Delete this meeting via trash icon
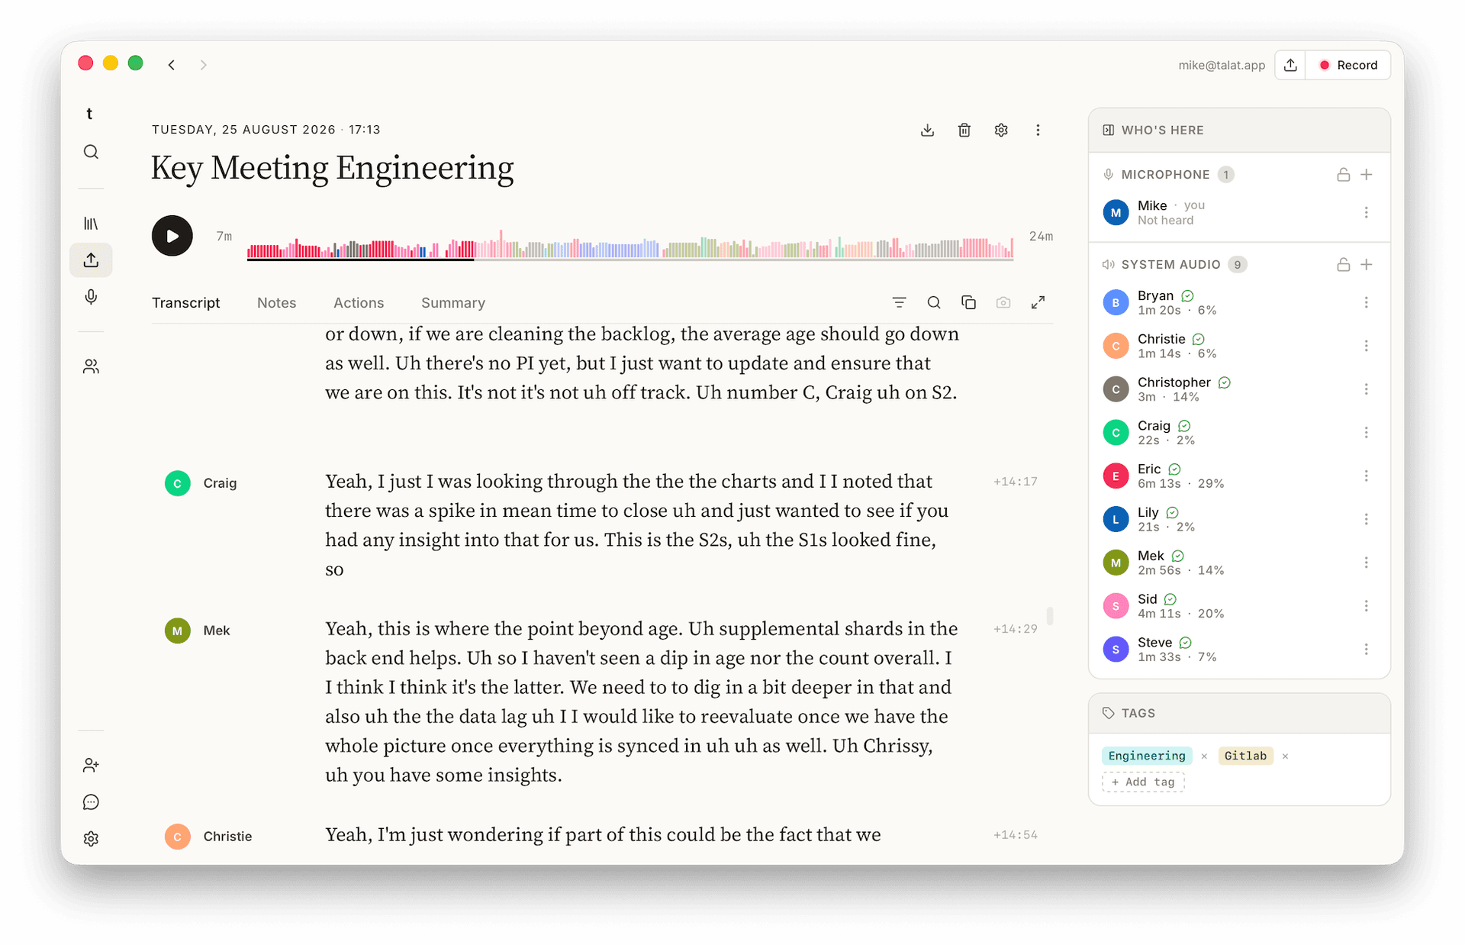This screenshot has width=1465, height=945. point(964,131)
